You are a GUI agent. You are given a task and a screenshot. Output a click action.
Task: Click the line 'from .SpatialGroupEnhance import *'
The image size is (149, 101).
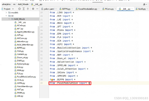(71, 51)
